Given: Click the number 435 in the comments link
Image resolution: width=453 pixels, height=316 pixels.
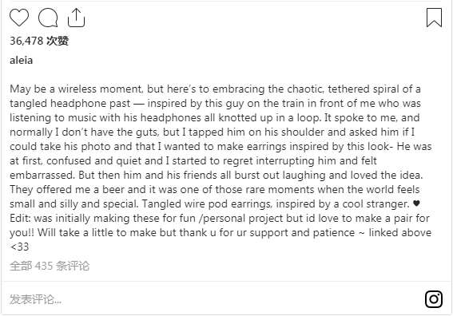Looking at the screenshot, I should tap(44, 266).
